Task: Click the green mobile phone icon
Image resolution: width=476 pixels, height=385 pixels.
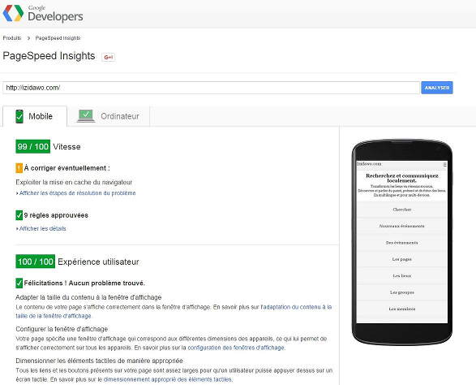Action: pyautogui.click(x=19, y=116)
